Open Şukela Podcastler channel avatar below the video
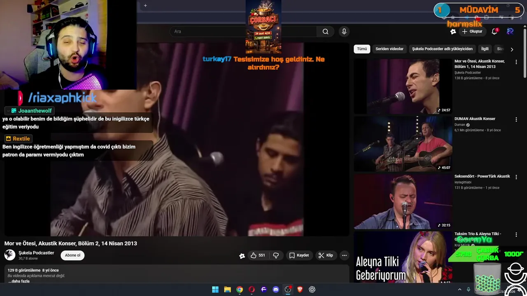The width and height of the screenshot is (527, 296). 10,255
